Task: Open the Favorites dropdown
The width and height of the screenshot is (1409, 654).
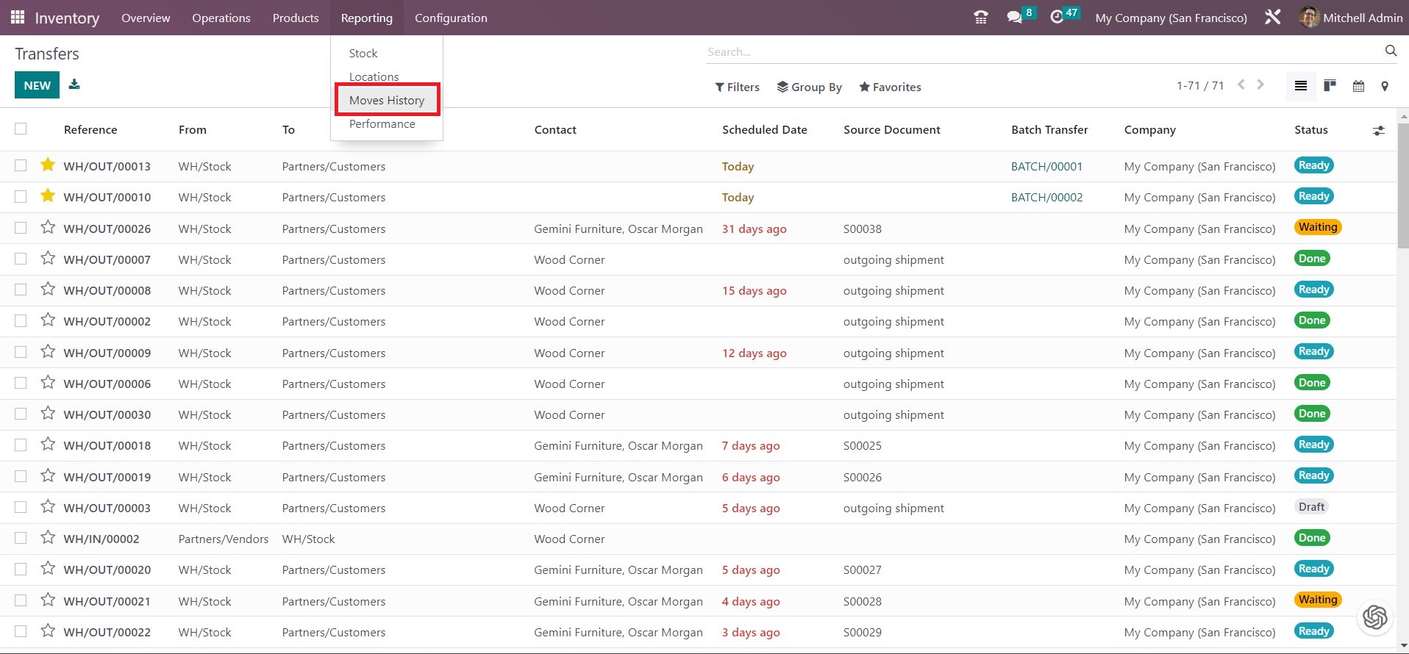Action: coord(890,87)
